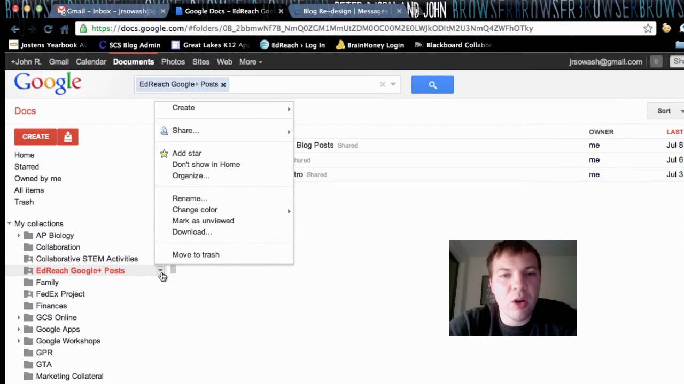Click the GPR folder icon
The width and height of the screenshot is (684, 384).
coord(28,353)
